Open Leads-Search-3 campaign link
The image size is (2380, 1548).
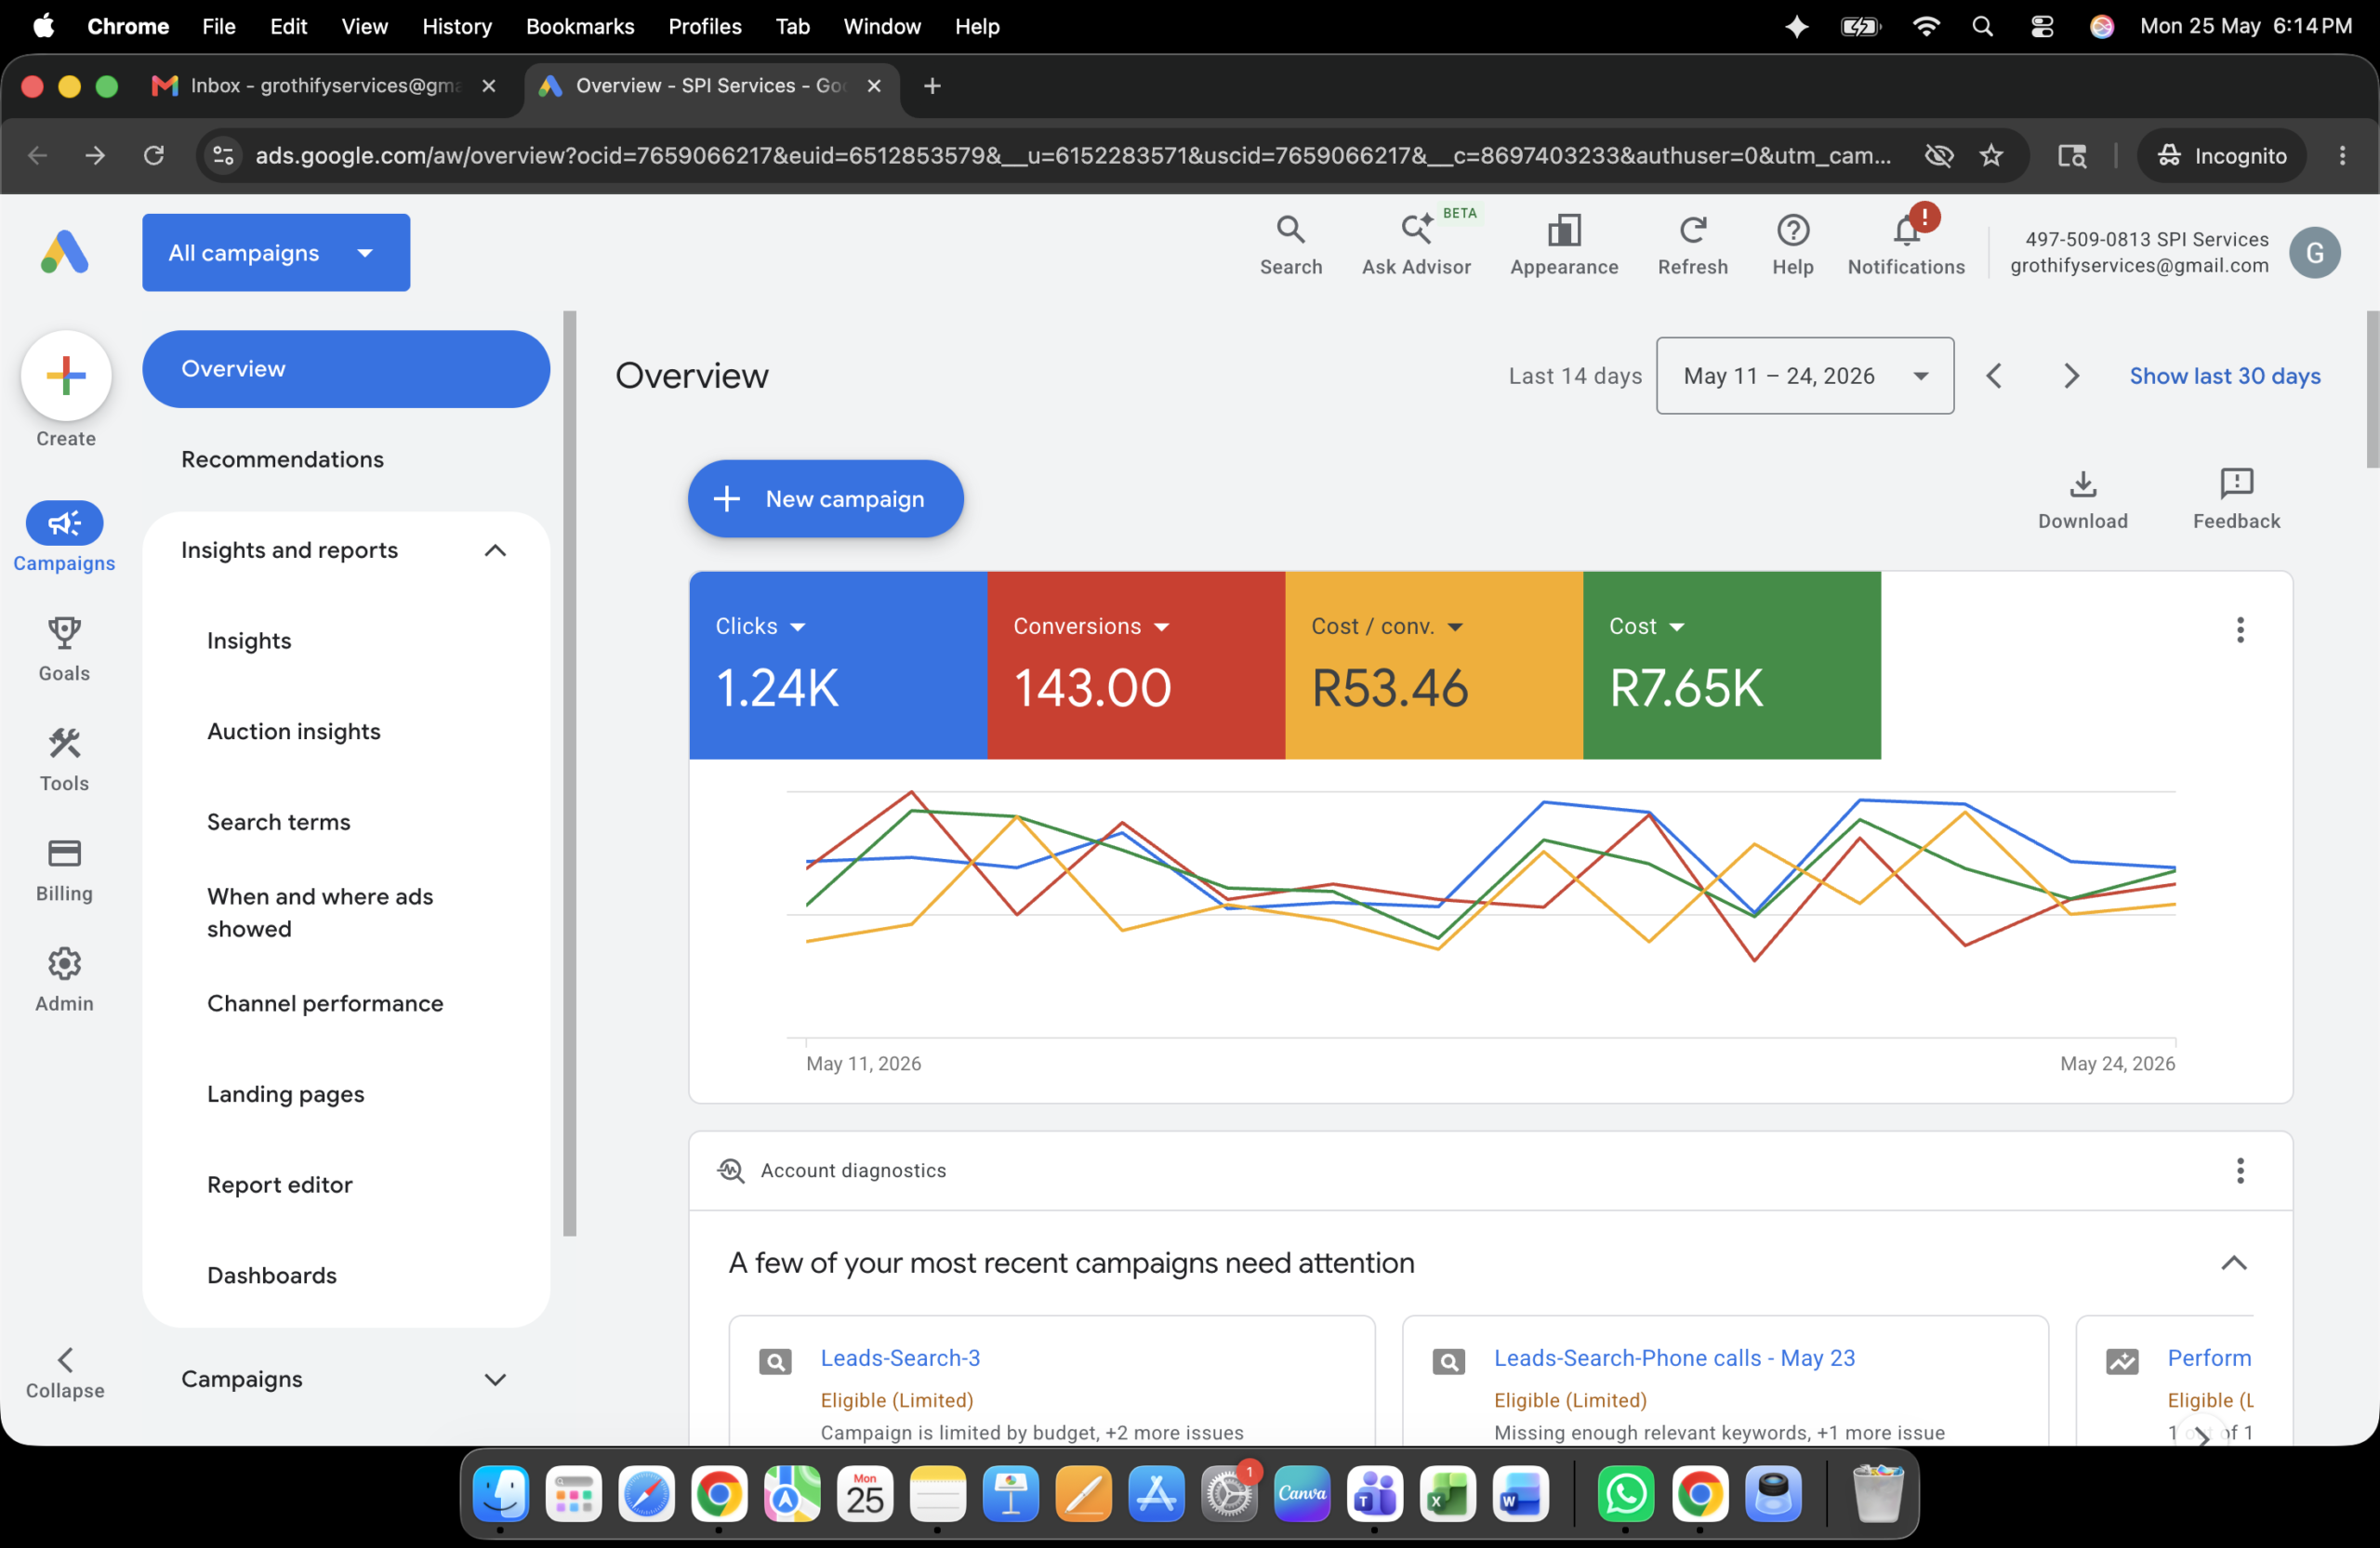click(900, 1358)
